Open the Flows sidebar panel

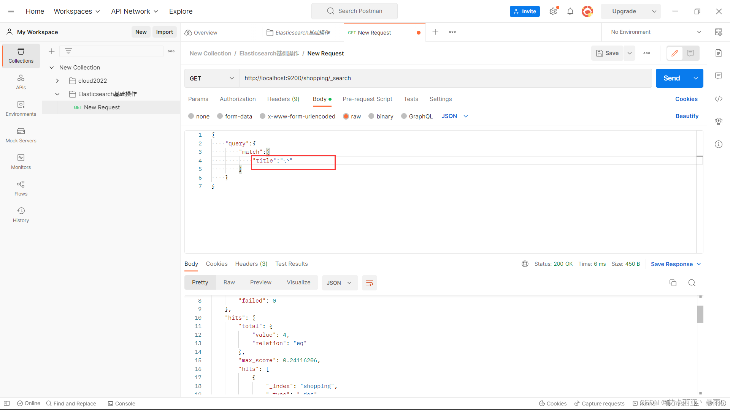click(x=21, y=188)
